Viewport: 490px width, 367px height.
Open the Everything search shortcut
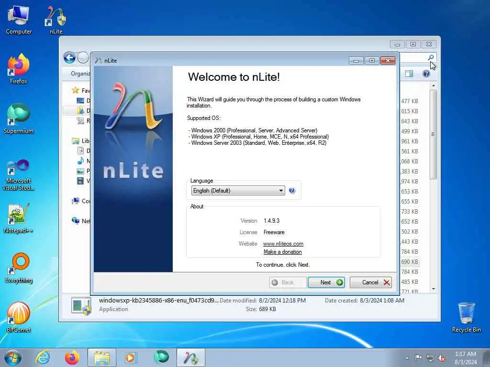pyautogui.click(x=19, y=268)
